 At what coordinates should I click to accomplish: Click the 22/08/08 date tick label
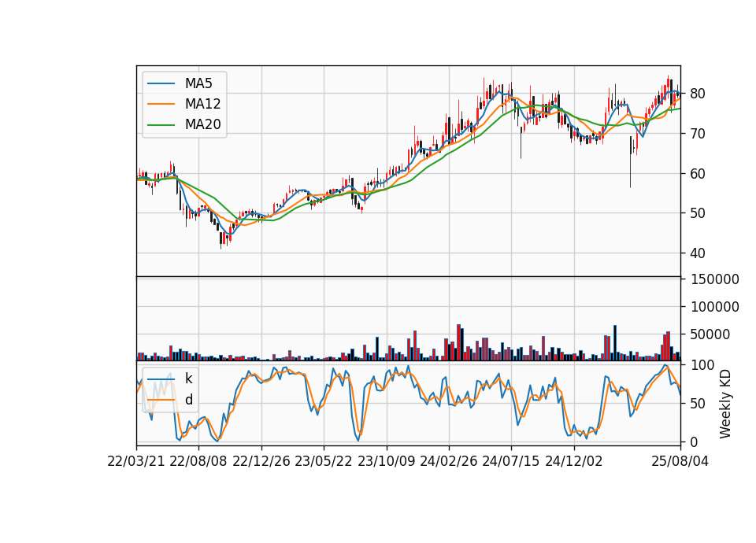click(198, 462)
